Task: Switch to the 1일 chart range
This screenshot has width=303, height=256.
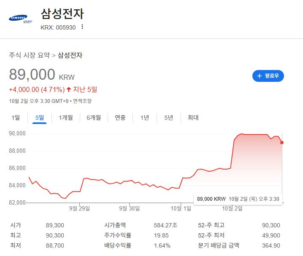Action: pyautogui.click(x=15, y=118)
